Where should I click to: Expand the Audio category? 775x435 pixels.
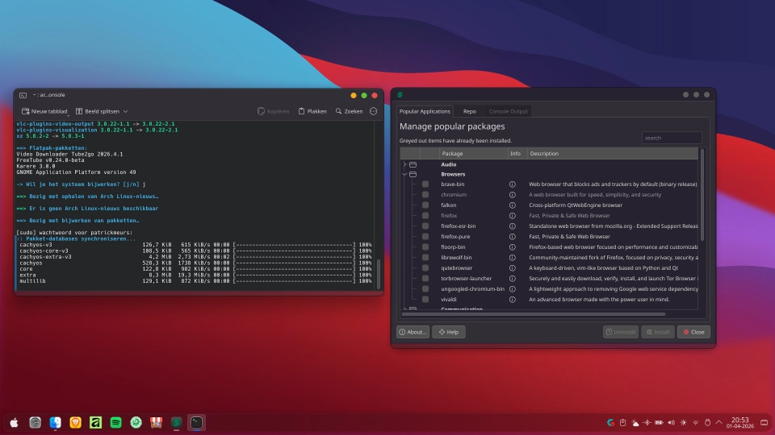404,164
